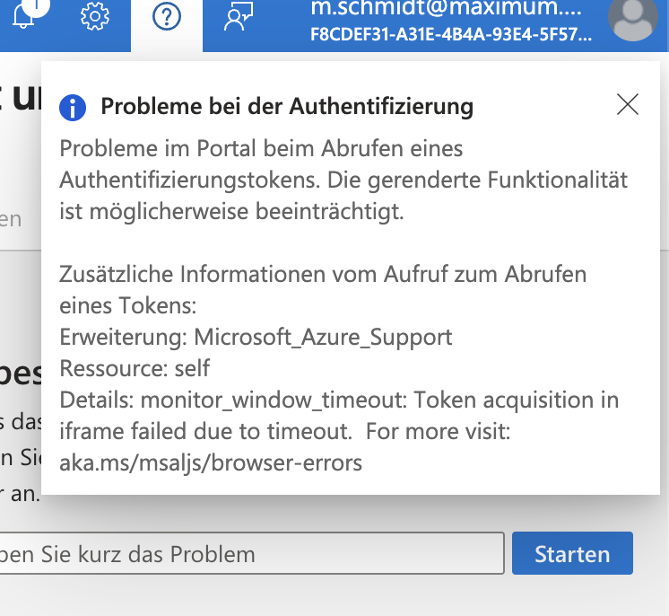Focus the problem description input field
Image resolution: width=669 pixels, height=616 pixels.
(252, 553)
